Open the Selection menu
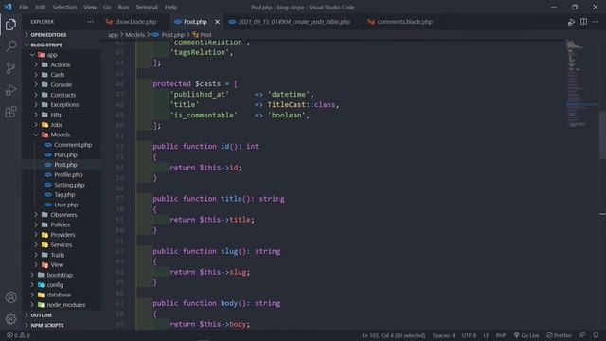 click(64, 7)
